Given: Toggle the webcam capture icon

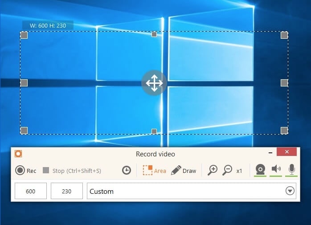Looking at the screenshot, I should click(x=260, y=170).
